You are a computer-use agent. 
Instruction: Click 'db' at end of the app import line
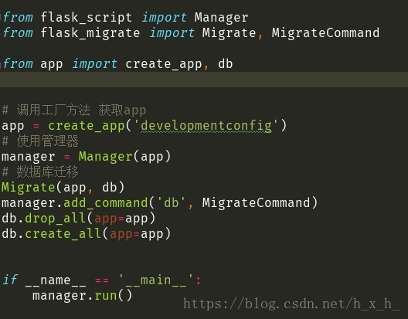pos(226,64)
